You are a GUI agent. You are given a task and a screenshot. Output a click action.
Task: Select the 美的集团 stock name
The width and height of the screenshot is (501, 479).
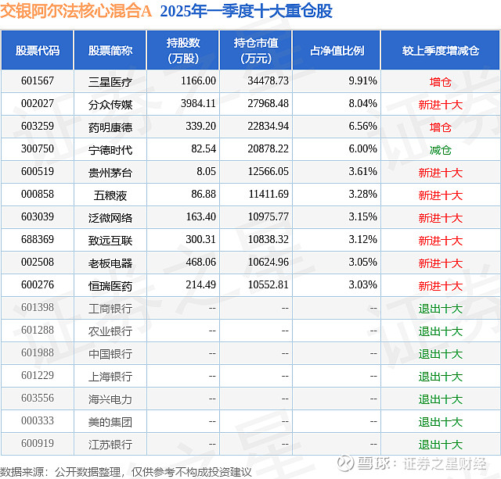pyautogui.click(x=110, y=422)
